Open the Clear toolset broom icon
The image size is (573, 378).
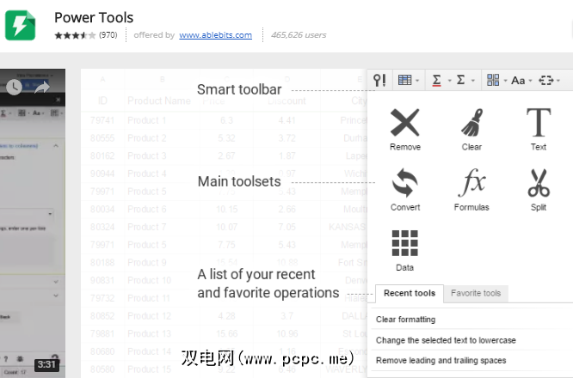click(471, 130)
